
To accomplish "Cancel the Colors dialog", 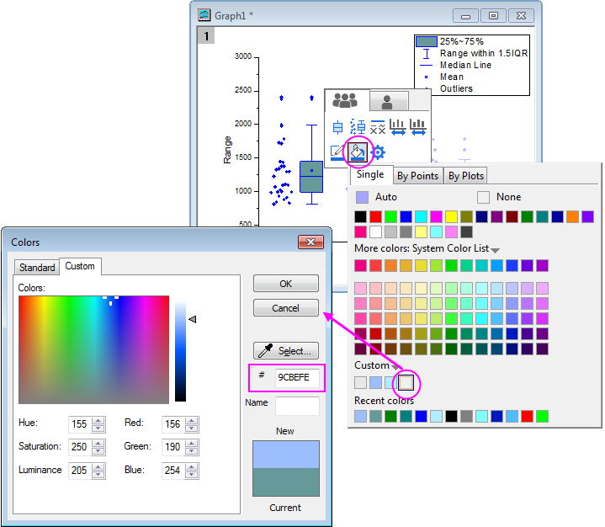I will (286, 308).
